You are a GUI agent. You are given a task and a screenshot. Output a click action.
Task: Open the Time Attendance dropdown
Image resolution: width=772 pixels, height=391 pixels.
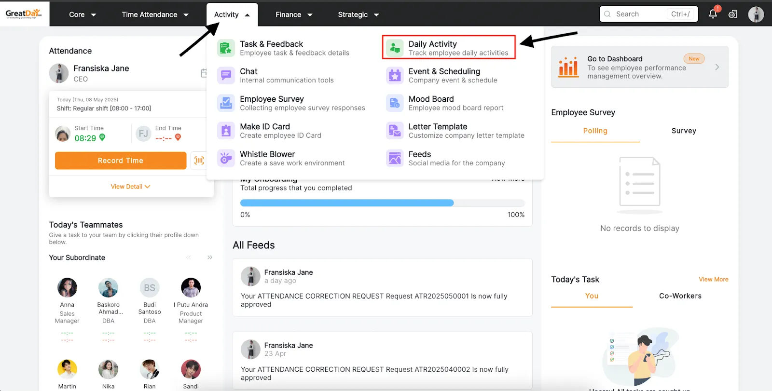[155, 15]
